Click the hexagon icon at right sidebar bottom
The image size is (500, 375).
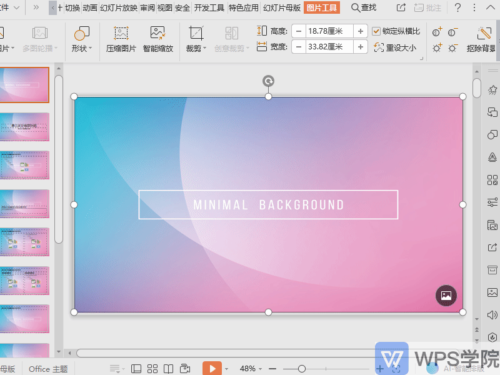(492, 337)
